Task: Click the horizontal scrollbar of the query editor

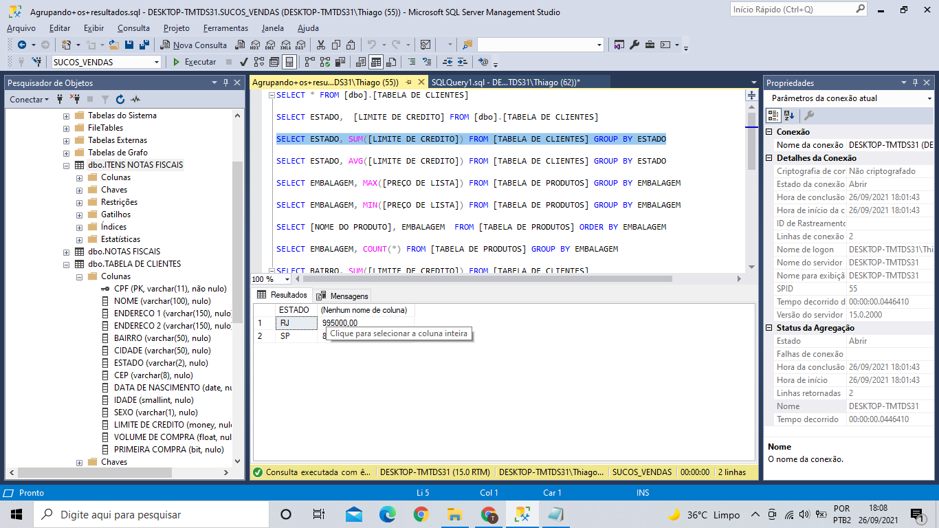Action: 487,279
